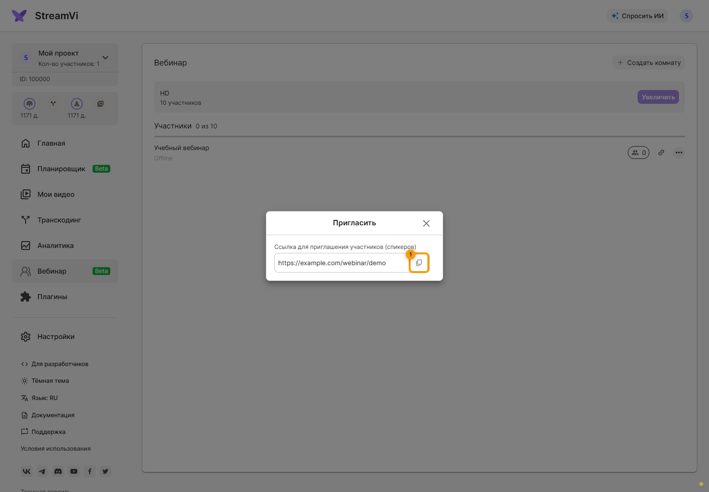Image resolution: width=709 pixels, height=492 pixels.
Task: Open the YouTube social link
Action: pyautogui.click(x=74, y=471)
